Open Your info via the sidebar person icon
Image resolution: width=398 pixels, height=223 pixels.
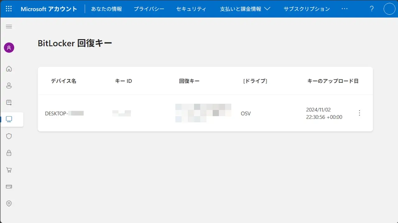pos(9,86)
